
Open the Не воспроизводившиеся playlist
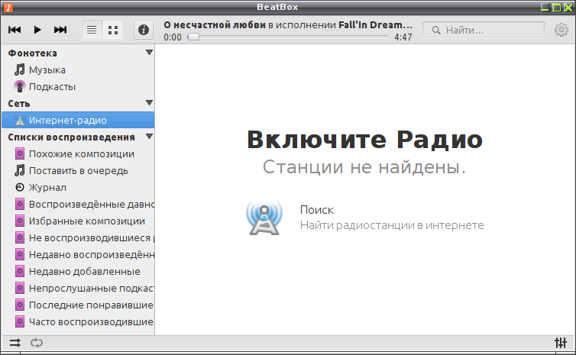click(78, 238)
